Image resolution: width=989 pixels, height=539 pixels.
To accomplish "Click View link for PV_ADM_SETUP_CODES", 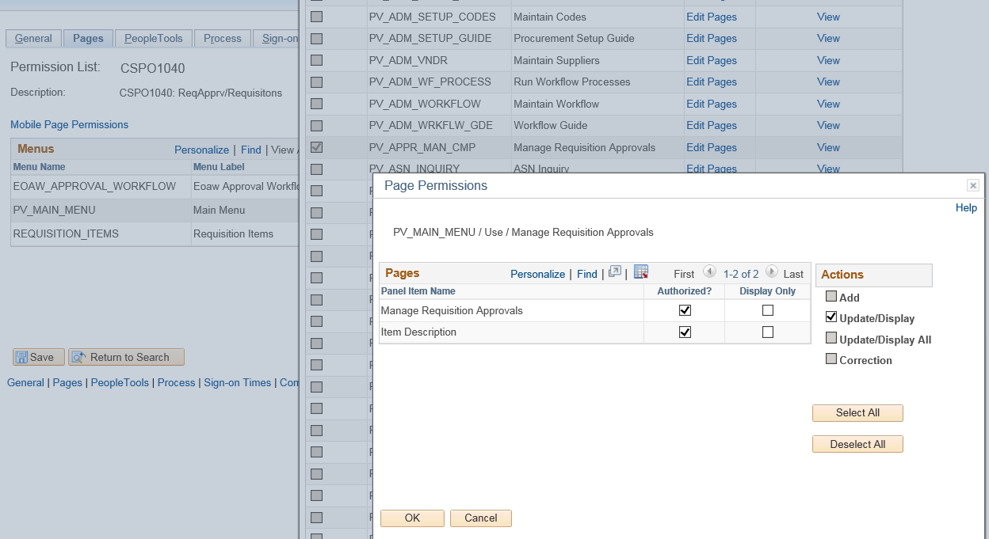I will [828, 17].
